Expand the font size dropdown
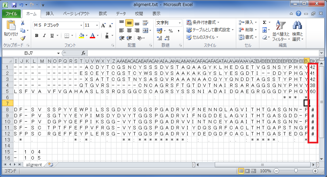The height and width of the screenshot is (177, 327). pyautogui.click(x=97, y=26)
